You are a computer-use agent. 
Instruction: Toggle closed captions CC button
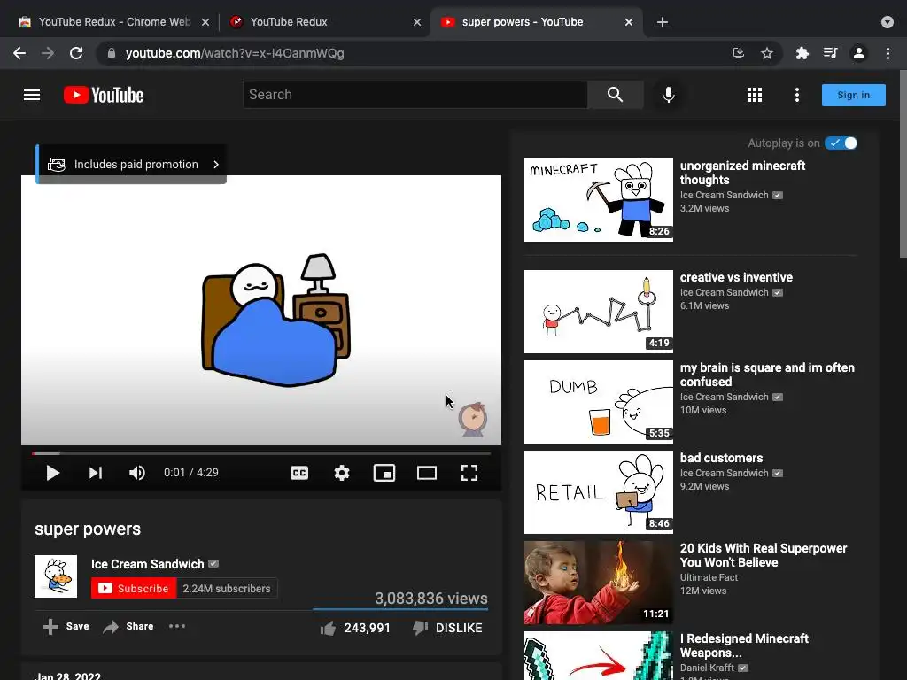(299, 473)
